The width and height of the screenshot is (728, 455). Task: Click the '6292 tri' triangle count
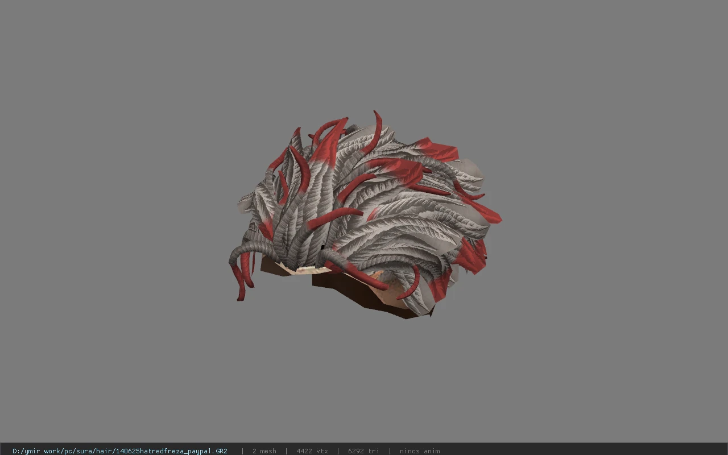coord(363,451)
